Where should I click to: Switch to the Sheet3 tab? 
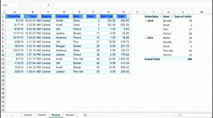pyautogui.click(x=42, y=115)
